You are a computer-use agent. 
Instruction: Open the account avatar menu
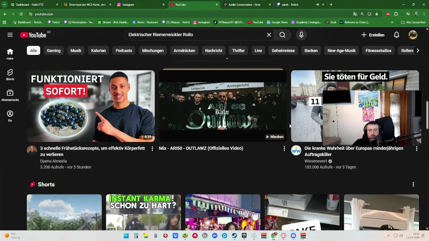[413, 35]
